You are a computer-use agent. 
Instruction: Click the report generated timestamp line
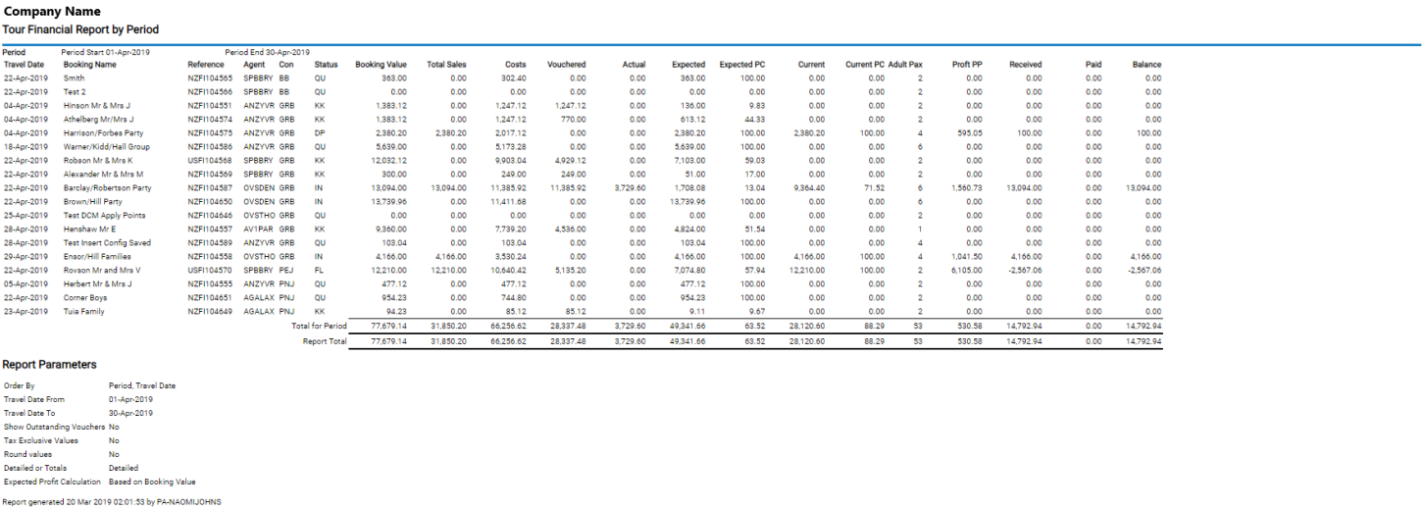112,502
